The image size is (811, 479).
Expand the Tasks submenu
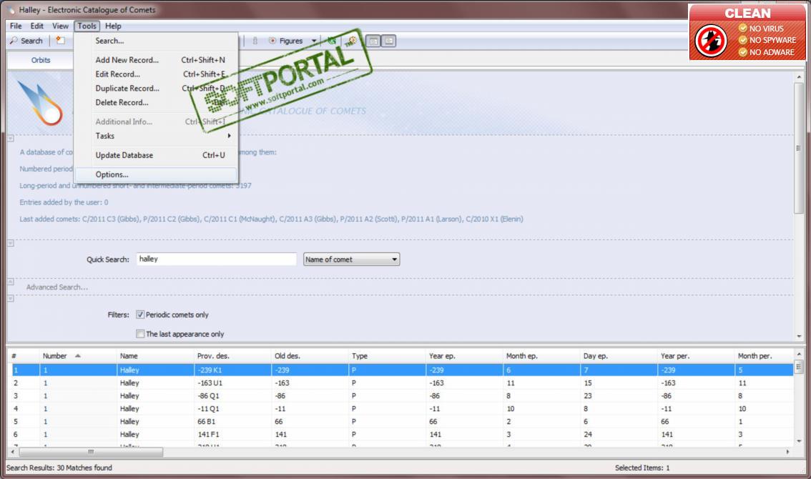[156, 136]
